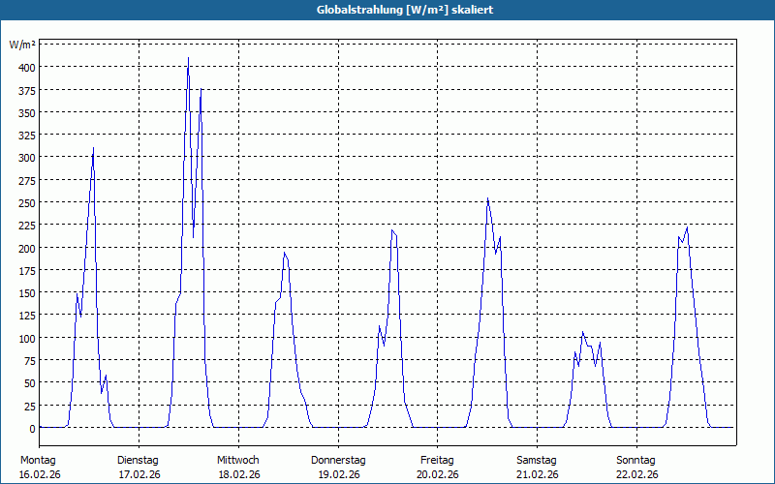Click the date label 18.02.26

[239, 474]
